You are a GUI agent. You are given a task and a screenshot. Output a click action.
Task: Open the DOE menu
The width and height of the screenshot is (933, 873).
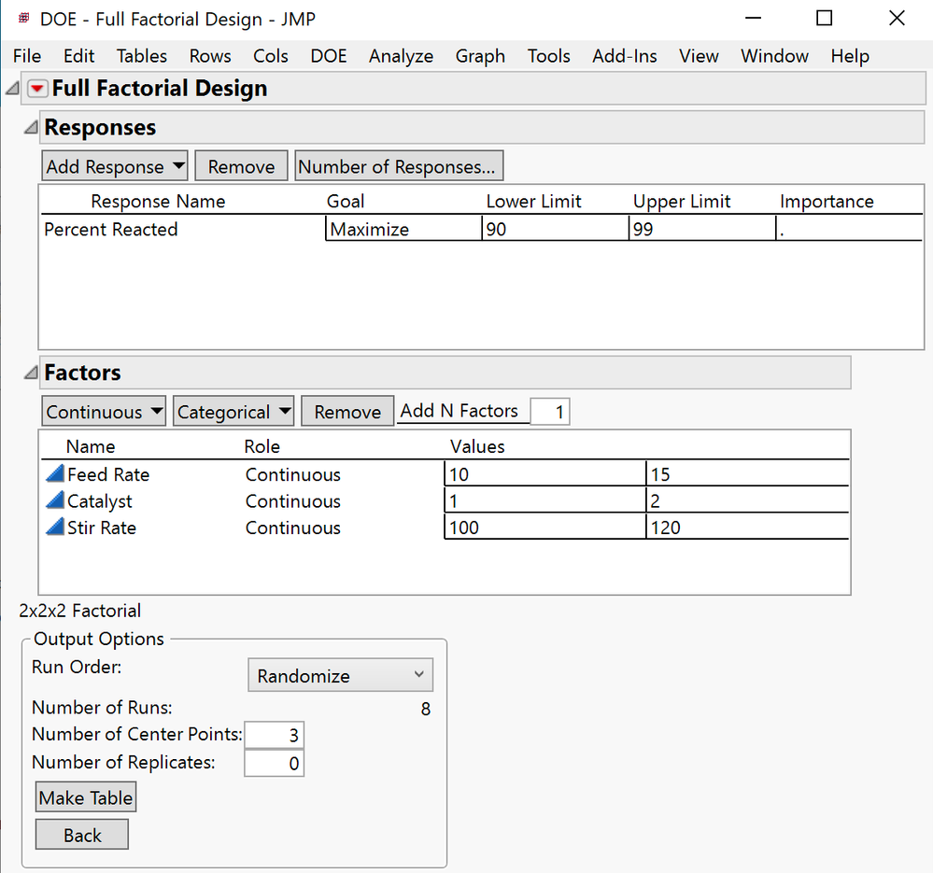(x=328, y=56)
